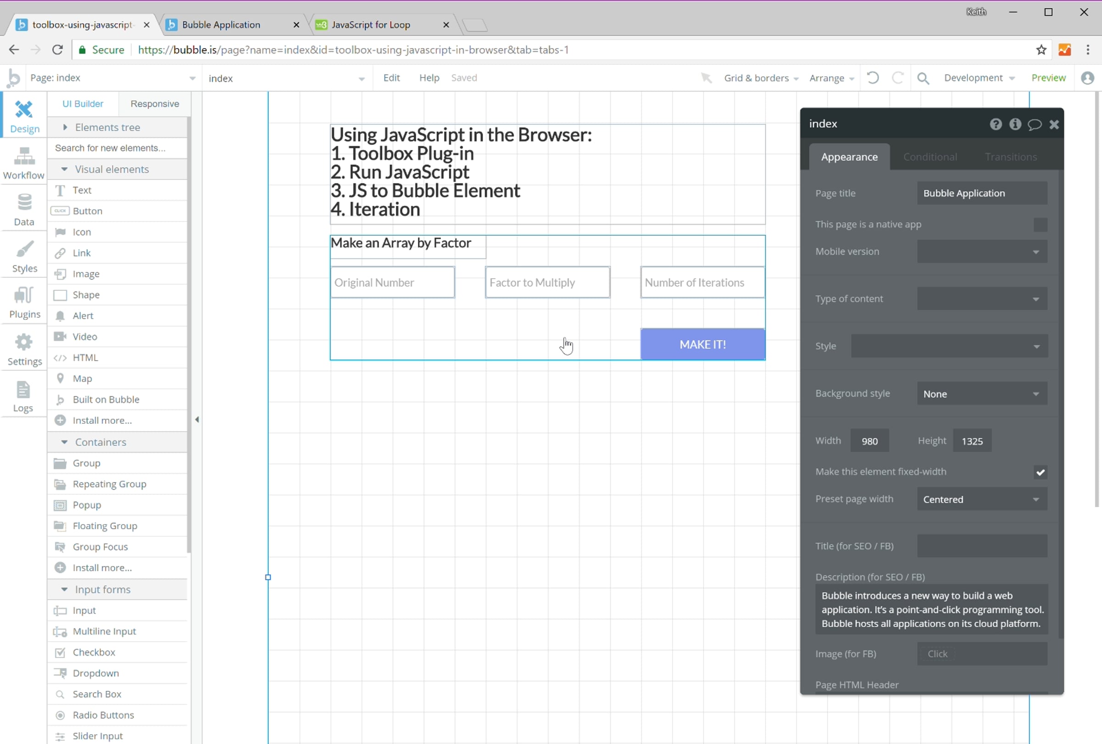Image resolution: width=1102 pixels, height=744 pixels.
Task: Toggle 'Make this element fixed-width' checkbox
Action: [x=1040, y=472]
